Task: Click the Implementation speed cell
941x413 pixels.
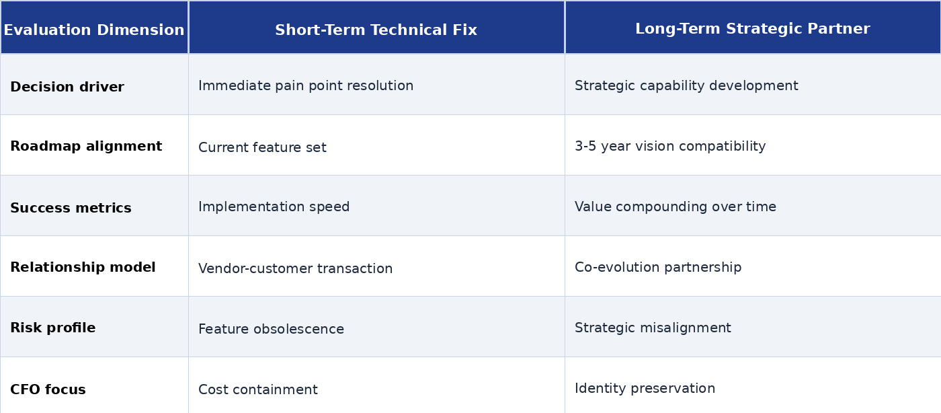Action: click(274, 207)
